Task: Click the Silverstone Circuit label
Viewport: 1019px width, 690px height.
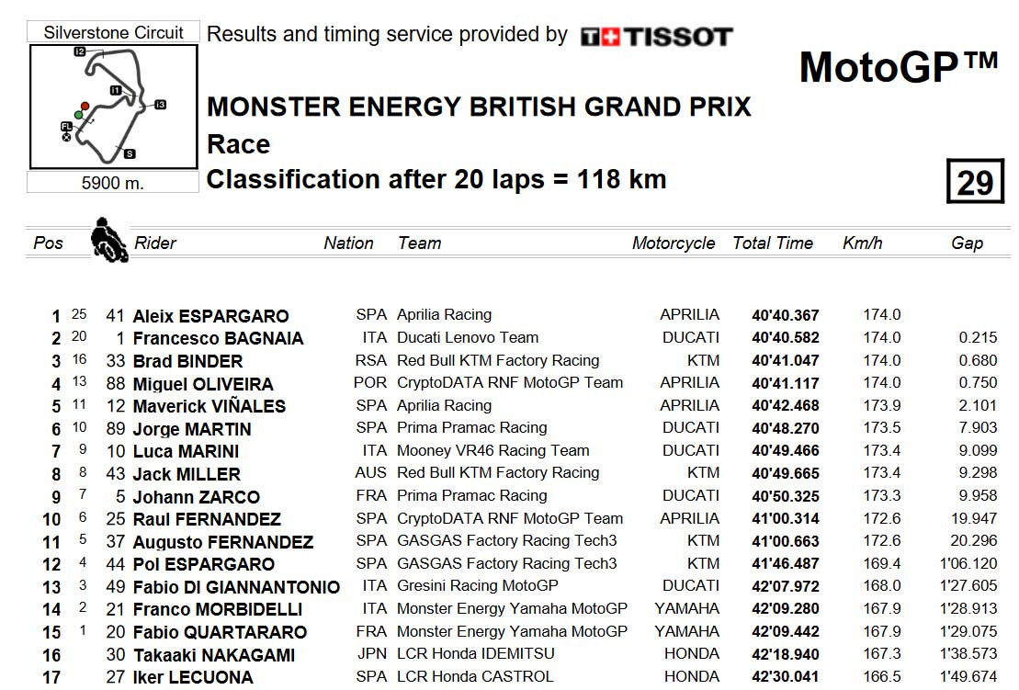Action: click(113, 32)
